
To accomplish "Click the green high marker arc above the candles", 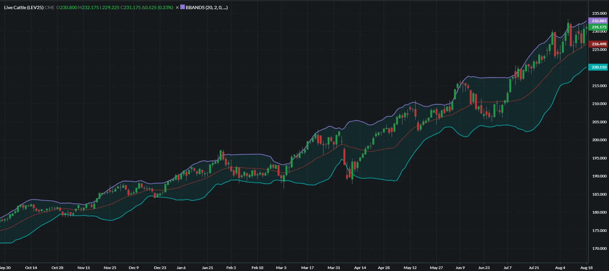I will click(x=568, y=20).
